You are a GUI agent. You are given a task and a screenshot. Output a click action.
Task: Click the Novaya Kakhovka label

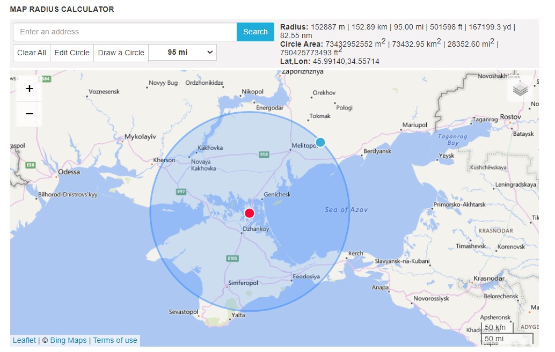click(203, 165)
